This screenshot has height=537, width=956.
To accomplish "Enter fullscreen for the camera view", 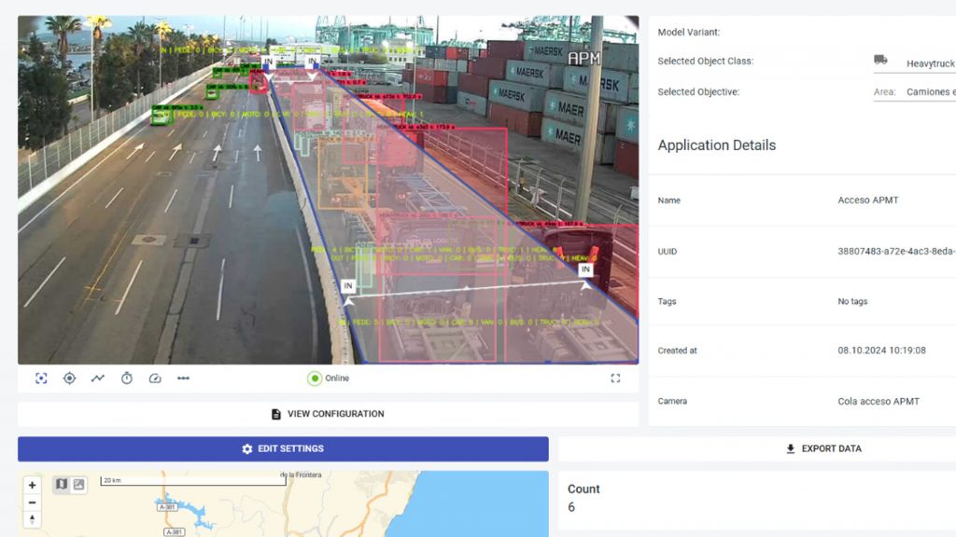I will (x=615, y=379).
